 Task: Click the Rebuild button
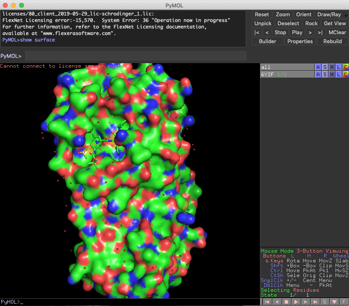pos(333,41)
